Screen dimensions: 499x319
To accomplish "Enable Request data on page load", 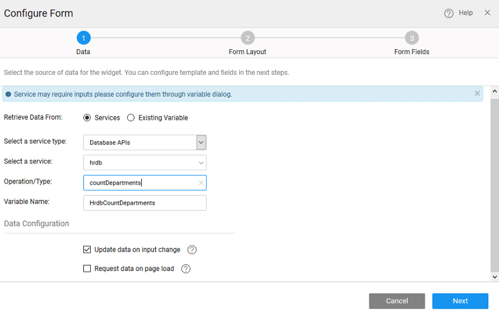I will tap(87, 269).
